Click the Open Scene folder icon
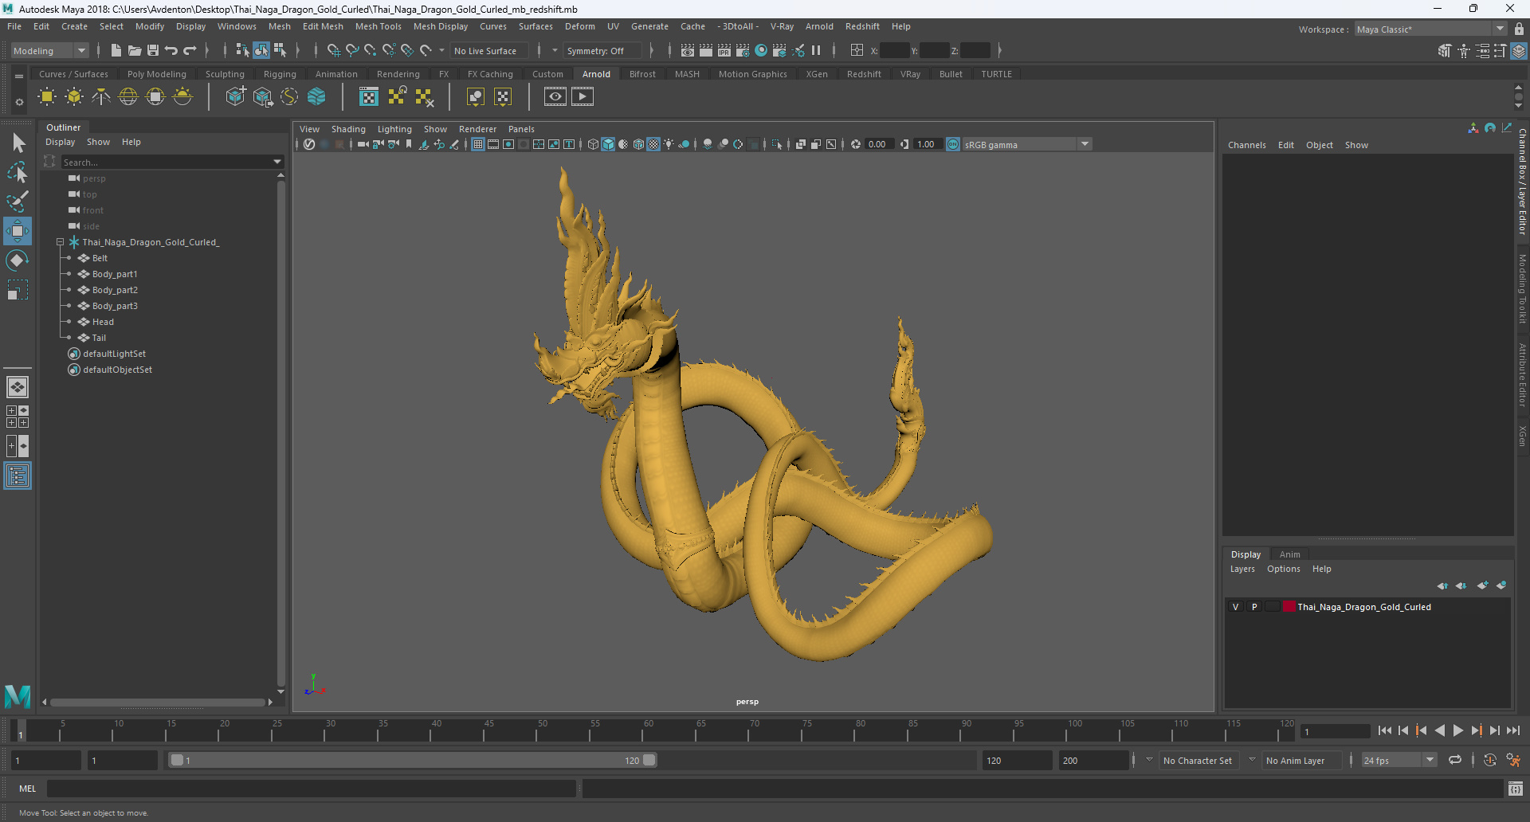 (135, 51)
